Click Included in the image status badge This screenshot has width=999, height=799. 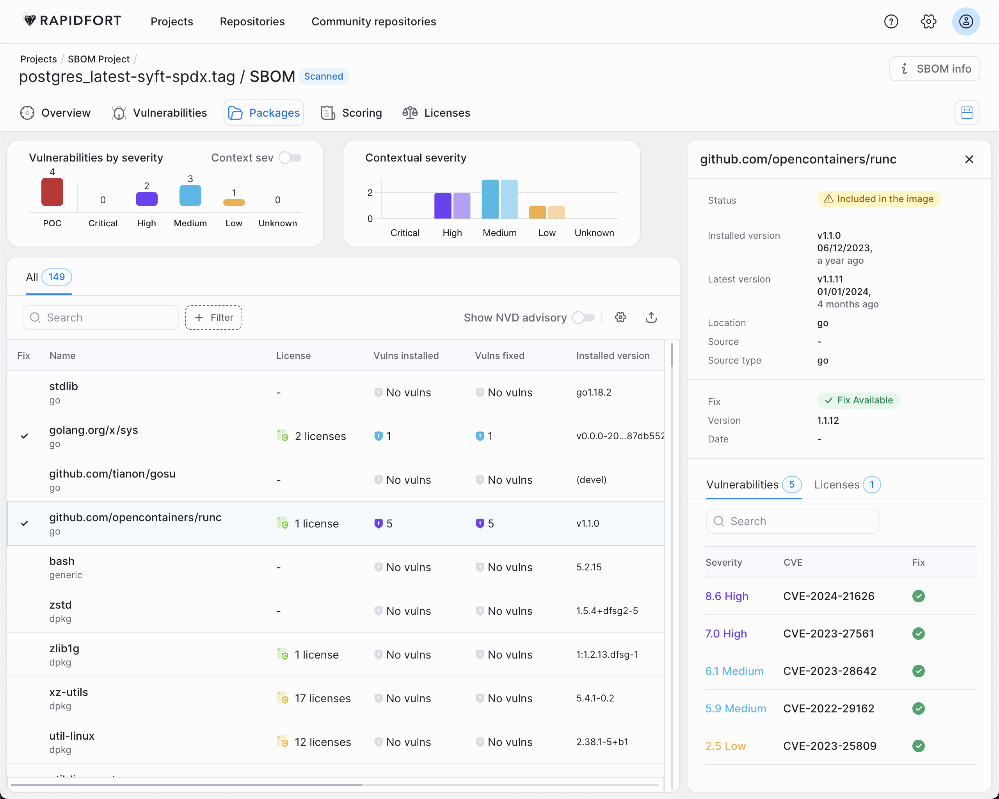pos(878,199)
